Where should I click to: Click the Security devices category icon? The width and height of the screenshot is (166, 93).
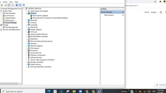(29, 53)
